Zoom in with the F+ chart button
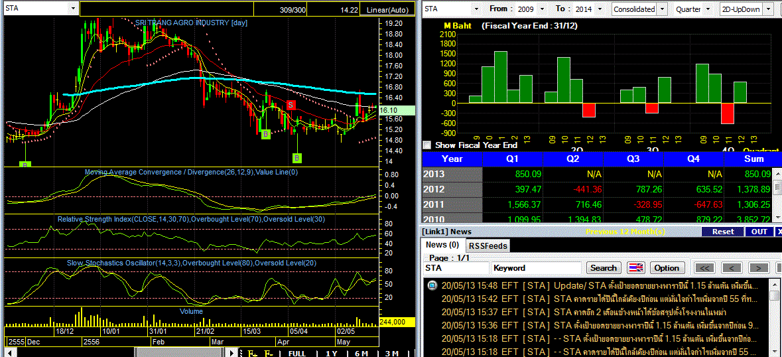This screenshot has width=782, height=357. 253,353
